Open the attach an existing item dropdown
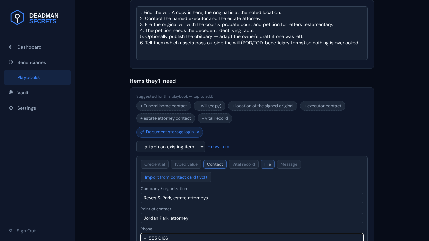 (171, 147)
